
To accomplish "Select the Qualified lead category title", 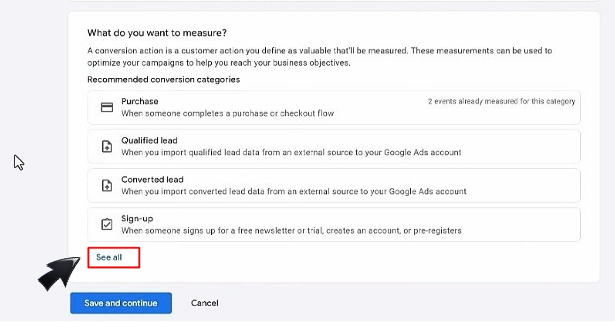I will pyautogui.click(x=149, y=140).
